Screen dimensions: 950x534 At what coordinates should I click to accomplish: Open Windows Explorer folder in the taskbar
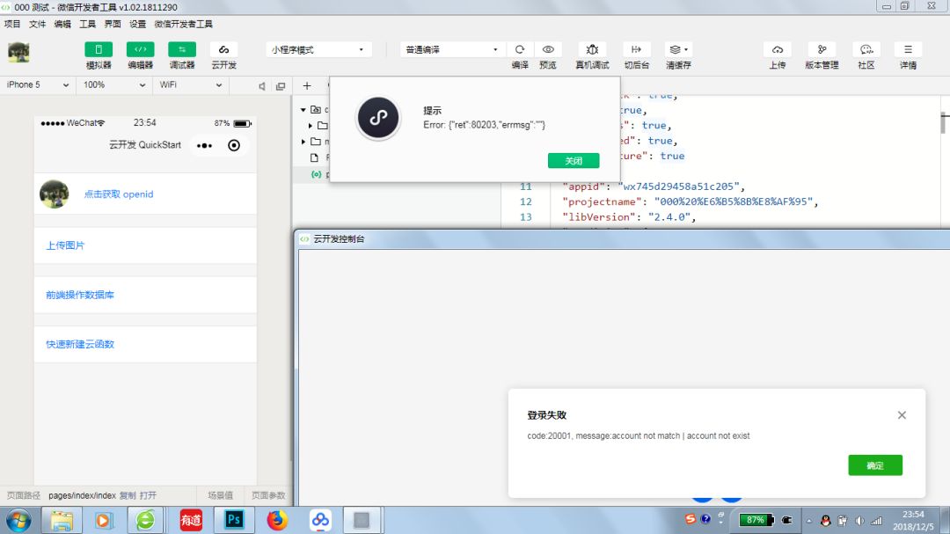pos(62,520)
